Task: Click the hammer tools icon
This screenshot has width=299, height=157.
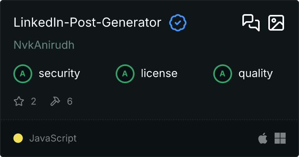Action: pyautogui.click(x=55, y=102)
